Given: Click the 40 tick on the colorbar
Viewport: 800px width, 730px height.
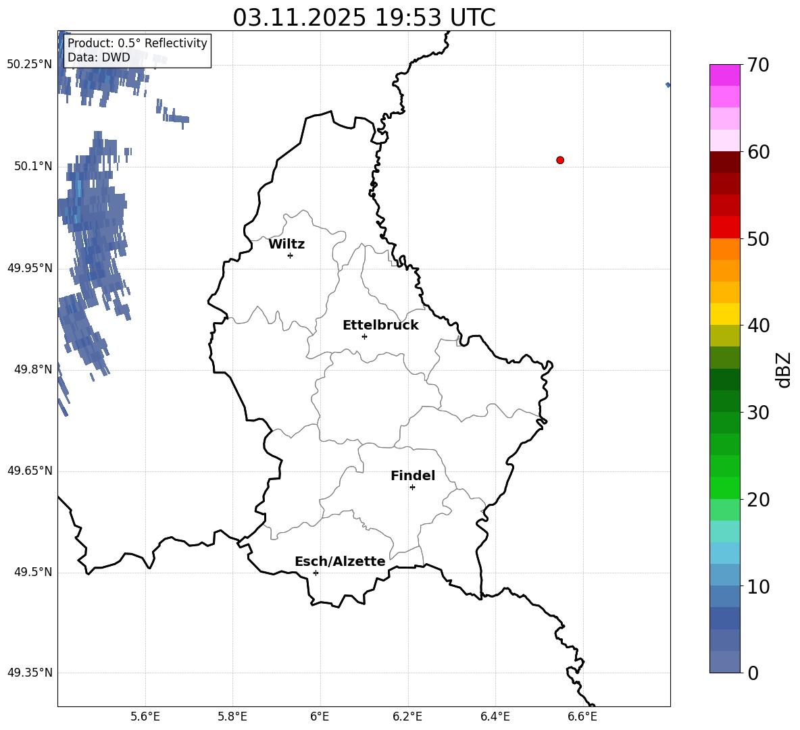Looking at the screenshot, I should point(757,325).
